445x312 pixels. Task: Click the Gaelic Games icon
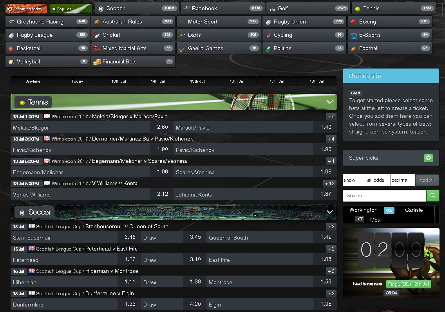pyautogui.click(x=182, y=49)
